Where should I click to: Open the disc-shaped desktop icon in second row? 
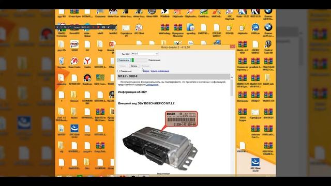[191, 29]
